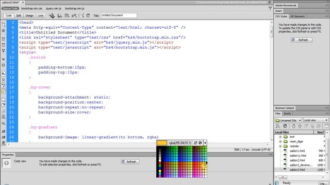Expand the resim_diger folder node
The image size is (330, 185).
pos(280,142)
